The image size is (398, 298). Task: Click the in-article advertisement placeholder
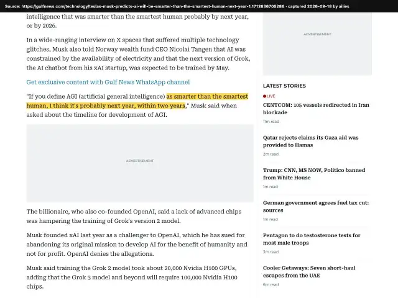(x=140, y=163)
